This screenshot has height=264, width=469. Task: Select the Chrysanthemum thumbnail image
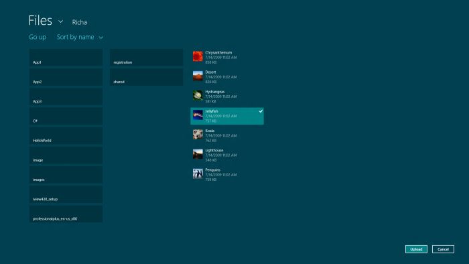tap(198, 56)
